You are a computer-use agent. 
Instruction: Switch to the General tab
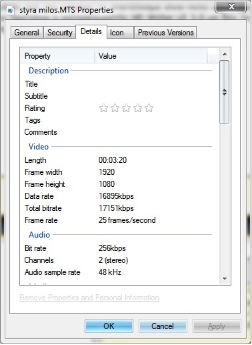[x=27, y=33]
